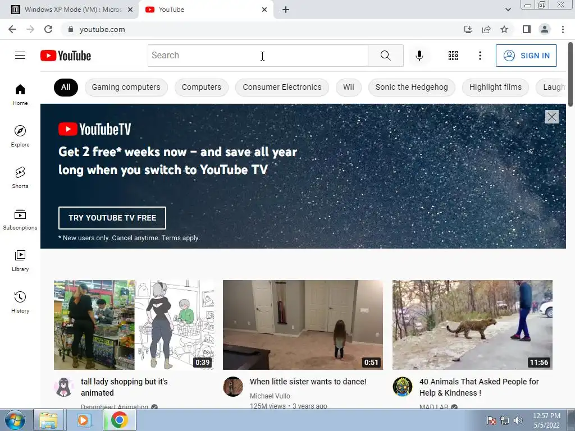Go to Home in the sidebar
This screenshot has width=575, height=431.
click(x=20, y=94)
